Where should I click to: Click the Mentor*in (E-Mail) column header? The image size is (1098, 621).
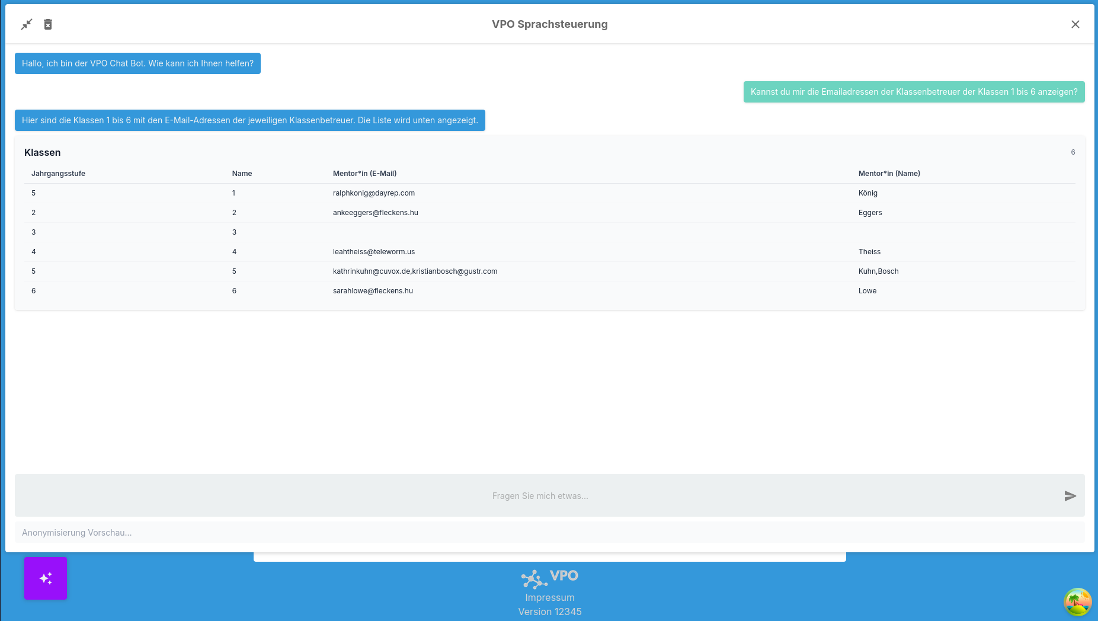click(364, 174)
